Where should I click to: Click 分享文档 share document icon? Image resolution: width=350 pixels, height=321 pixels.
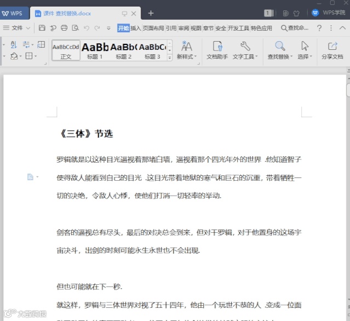(332, 46)
